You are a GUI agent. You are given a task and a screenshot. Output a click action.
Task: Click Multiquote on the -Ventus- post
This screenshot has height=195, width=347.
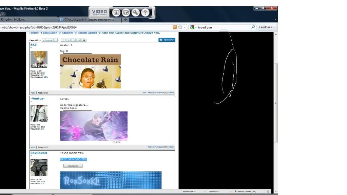[x=160, y=147]
